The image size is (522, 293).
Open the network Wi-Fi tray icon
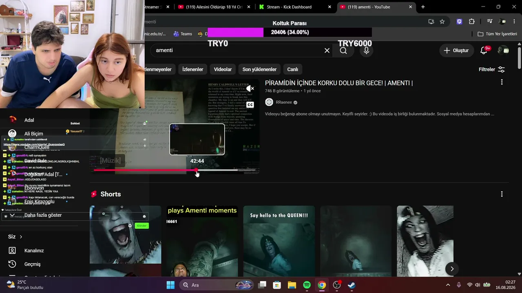click(x=469, y=285)
